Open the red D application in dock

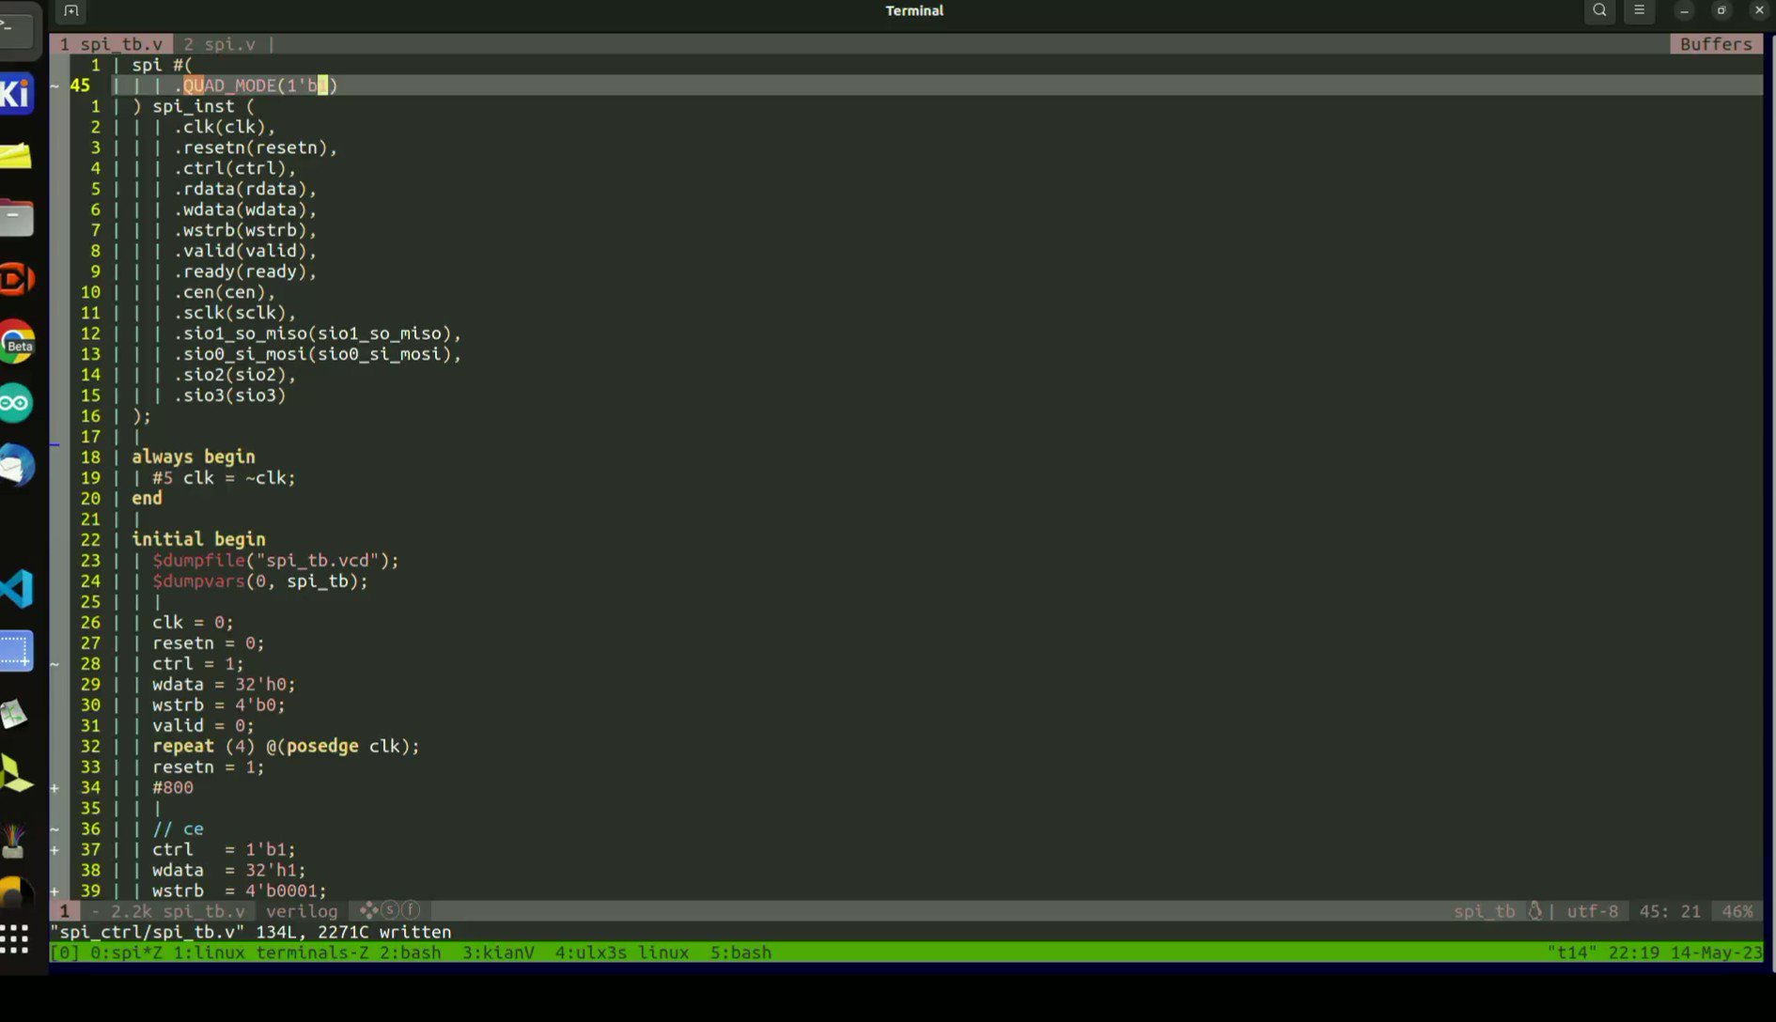[16, 279]
